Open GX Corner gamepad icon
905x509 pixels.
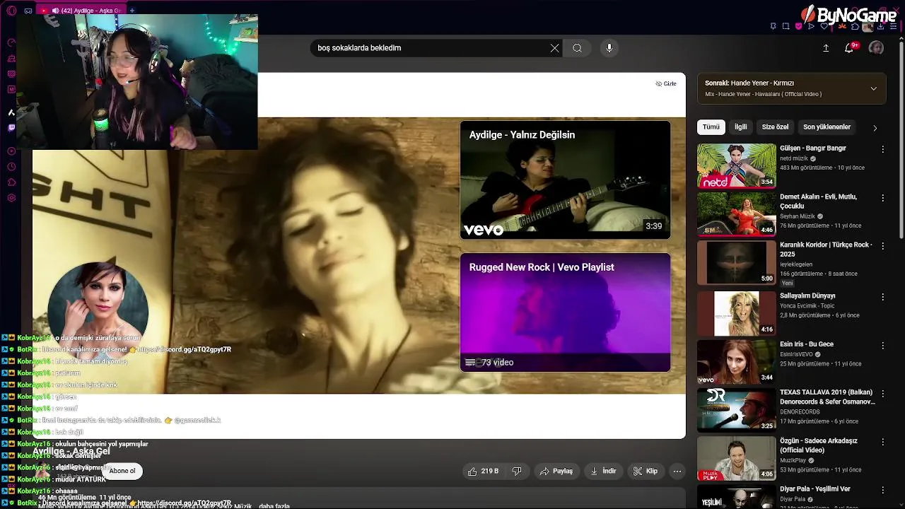click(28, 11)
